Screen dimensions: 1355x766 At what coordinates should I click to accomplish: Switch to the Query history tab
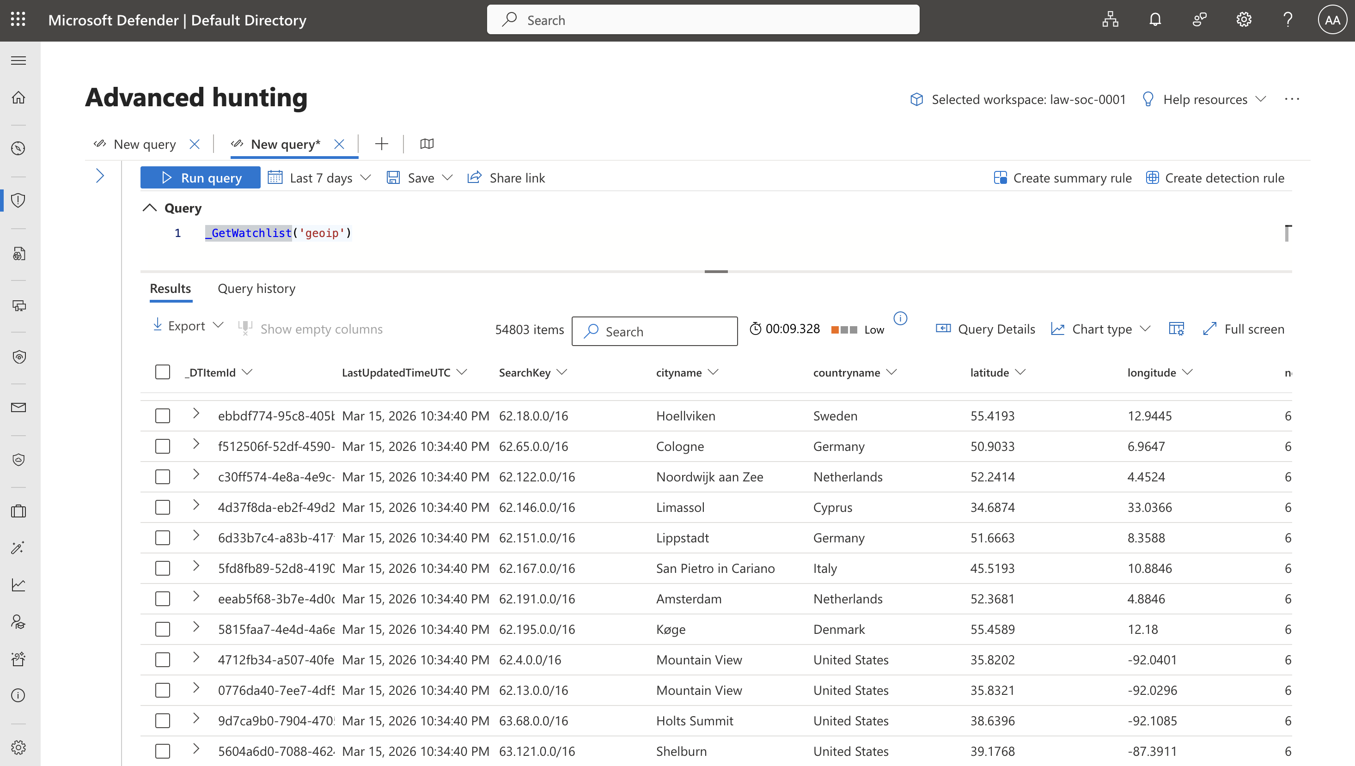(256, 288)
